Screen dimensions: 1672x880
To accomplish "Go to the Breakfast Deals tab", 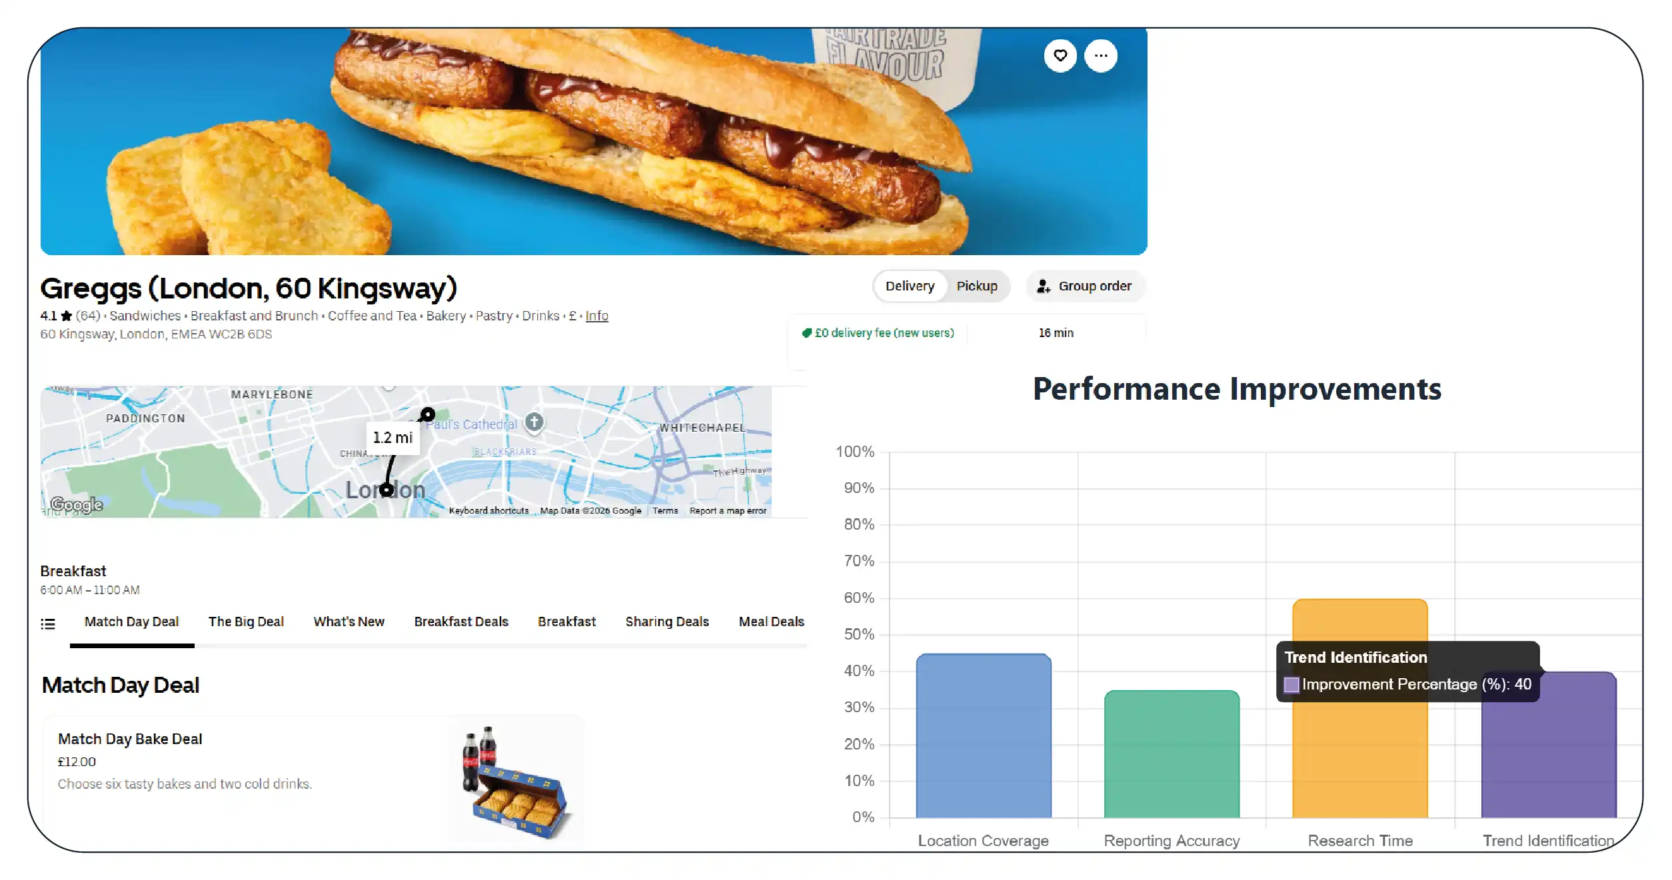I will pos(461,622).
